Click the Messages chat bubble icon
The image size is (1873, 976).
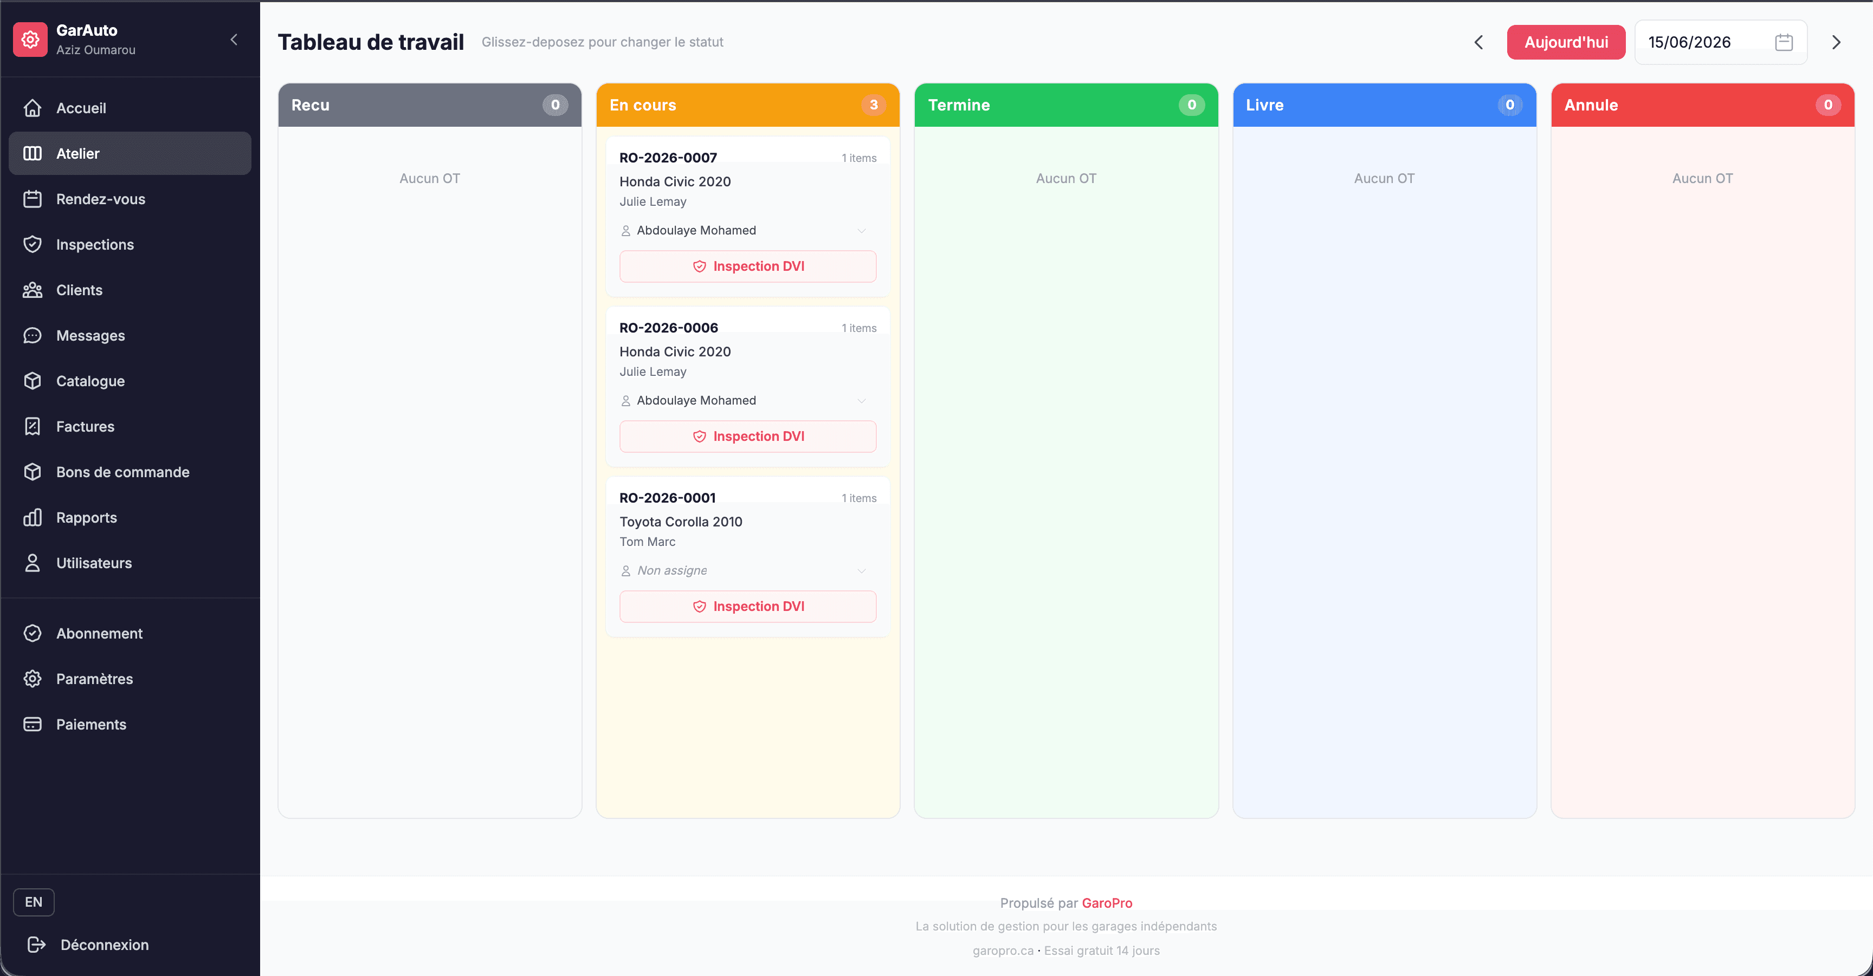point(32,335)
